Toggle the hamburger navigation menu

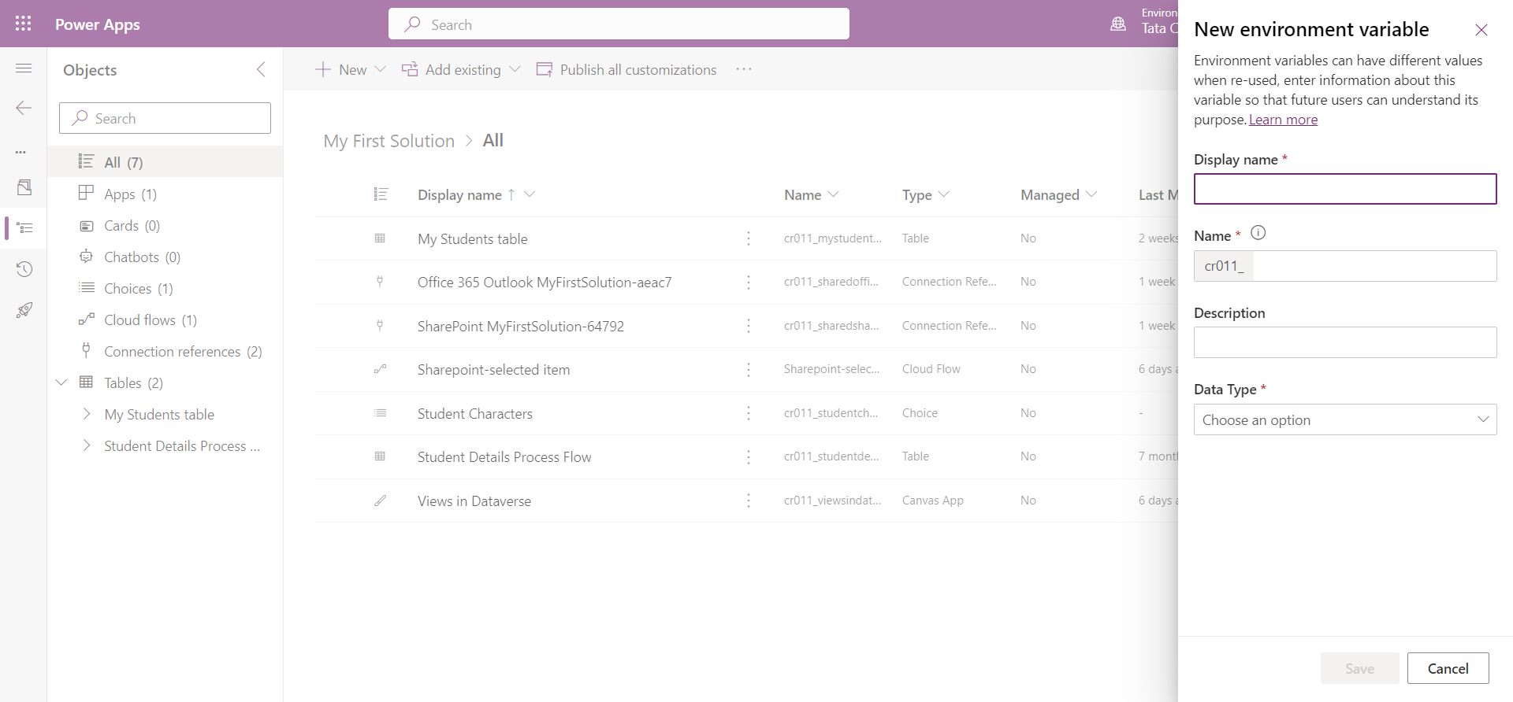24,68
